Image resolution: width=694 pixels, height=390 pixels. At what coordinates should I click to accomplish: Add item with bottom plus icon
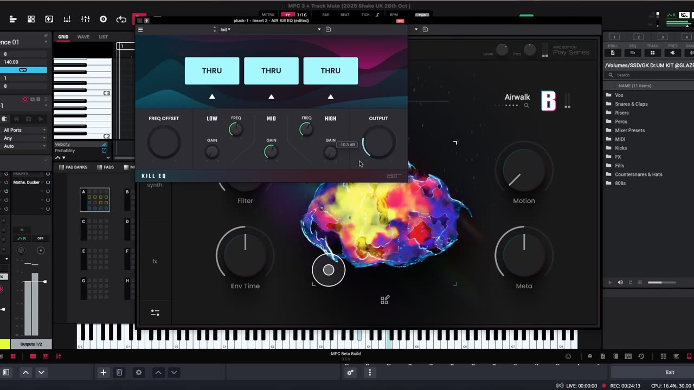(x=103, y=372)
